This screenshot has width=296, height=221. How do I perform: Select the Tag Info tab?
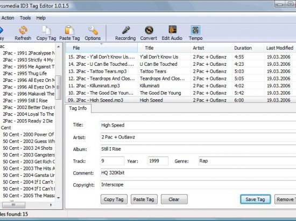pyautogui.click(x=78, y=108)
